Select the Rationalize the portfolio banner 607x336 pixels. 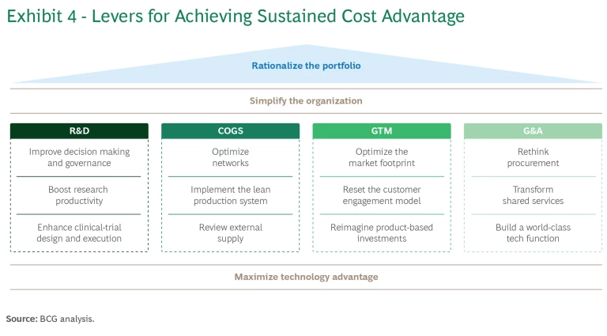pyautogui.click(x=306, y=66)
